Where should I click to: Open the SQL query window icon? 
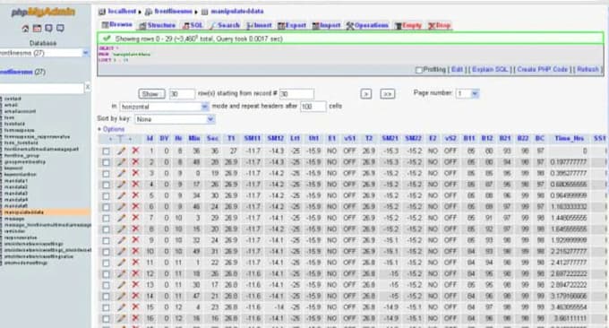pos(37,29)
